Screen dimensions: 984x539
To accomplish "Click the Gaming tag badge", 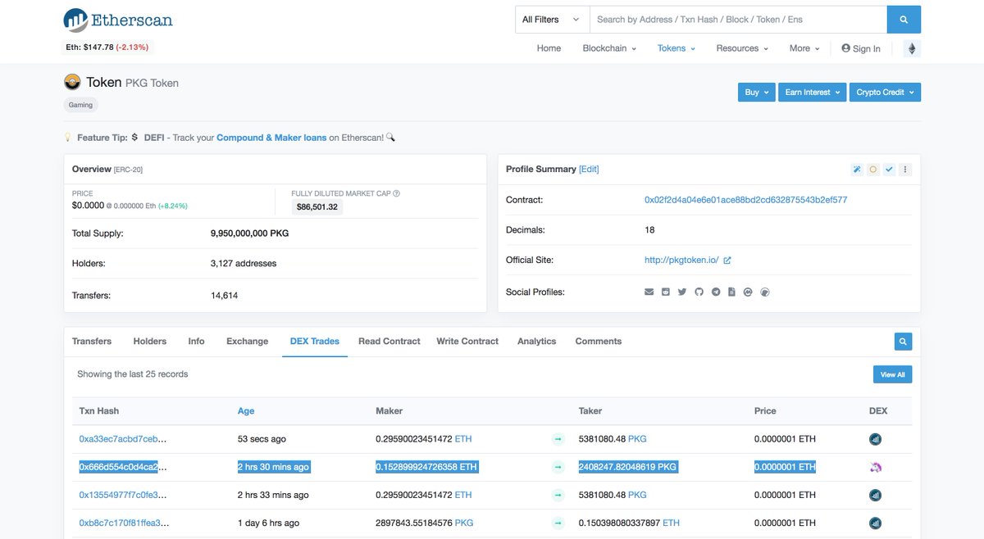I will [80, 105].
